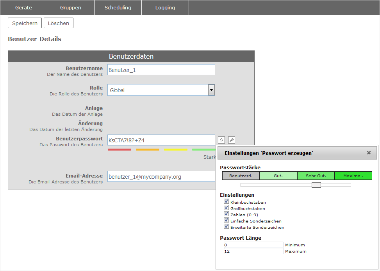
Task: Close the 'Passwort erzeugen' settings dialog
Action: pyautogui.click(x=369, y=153)
